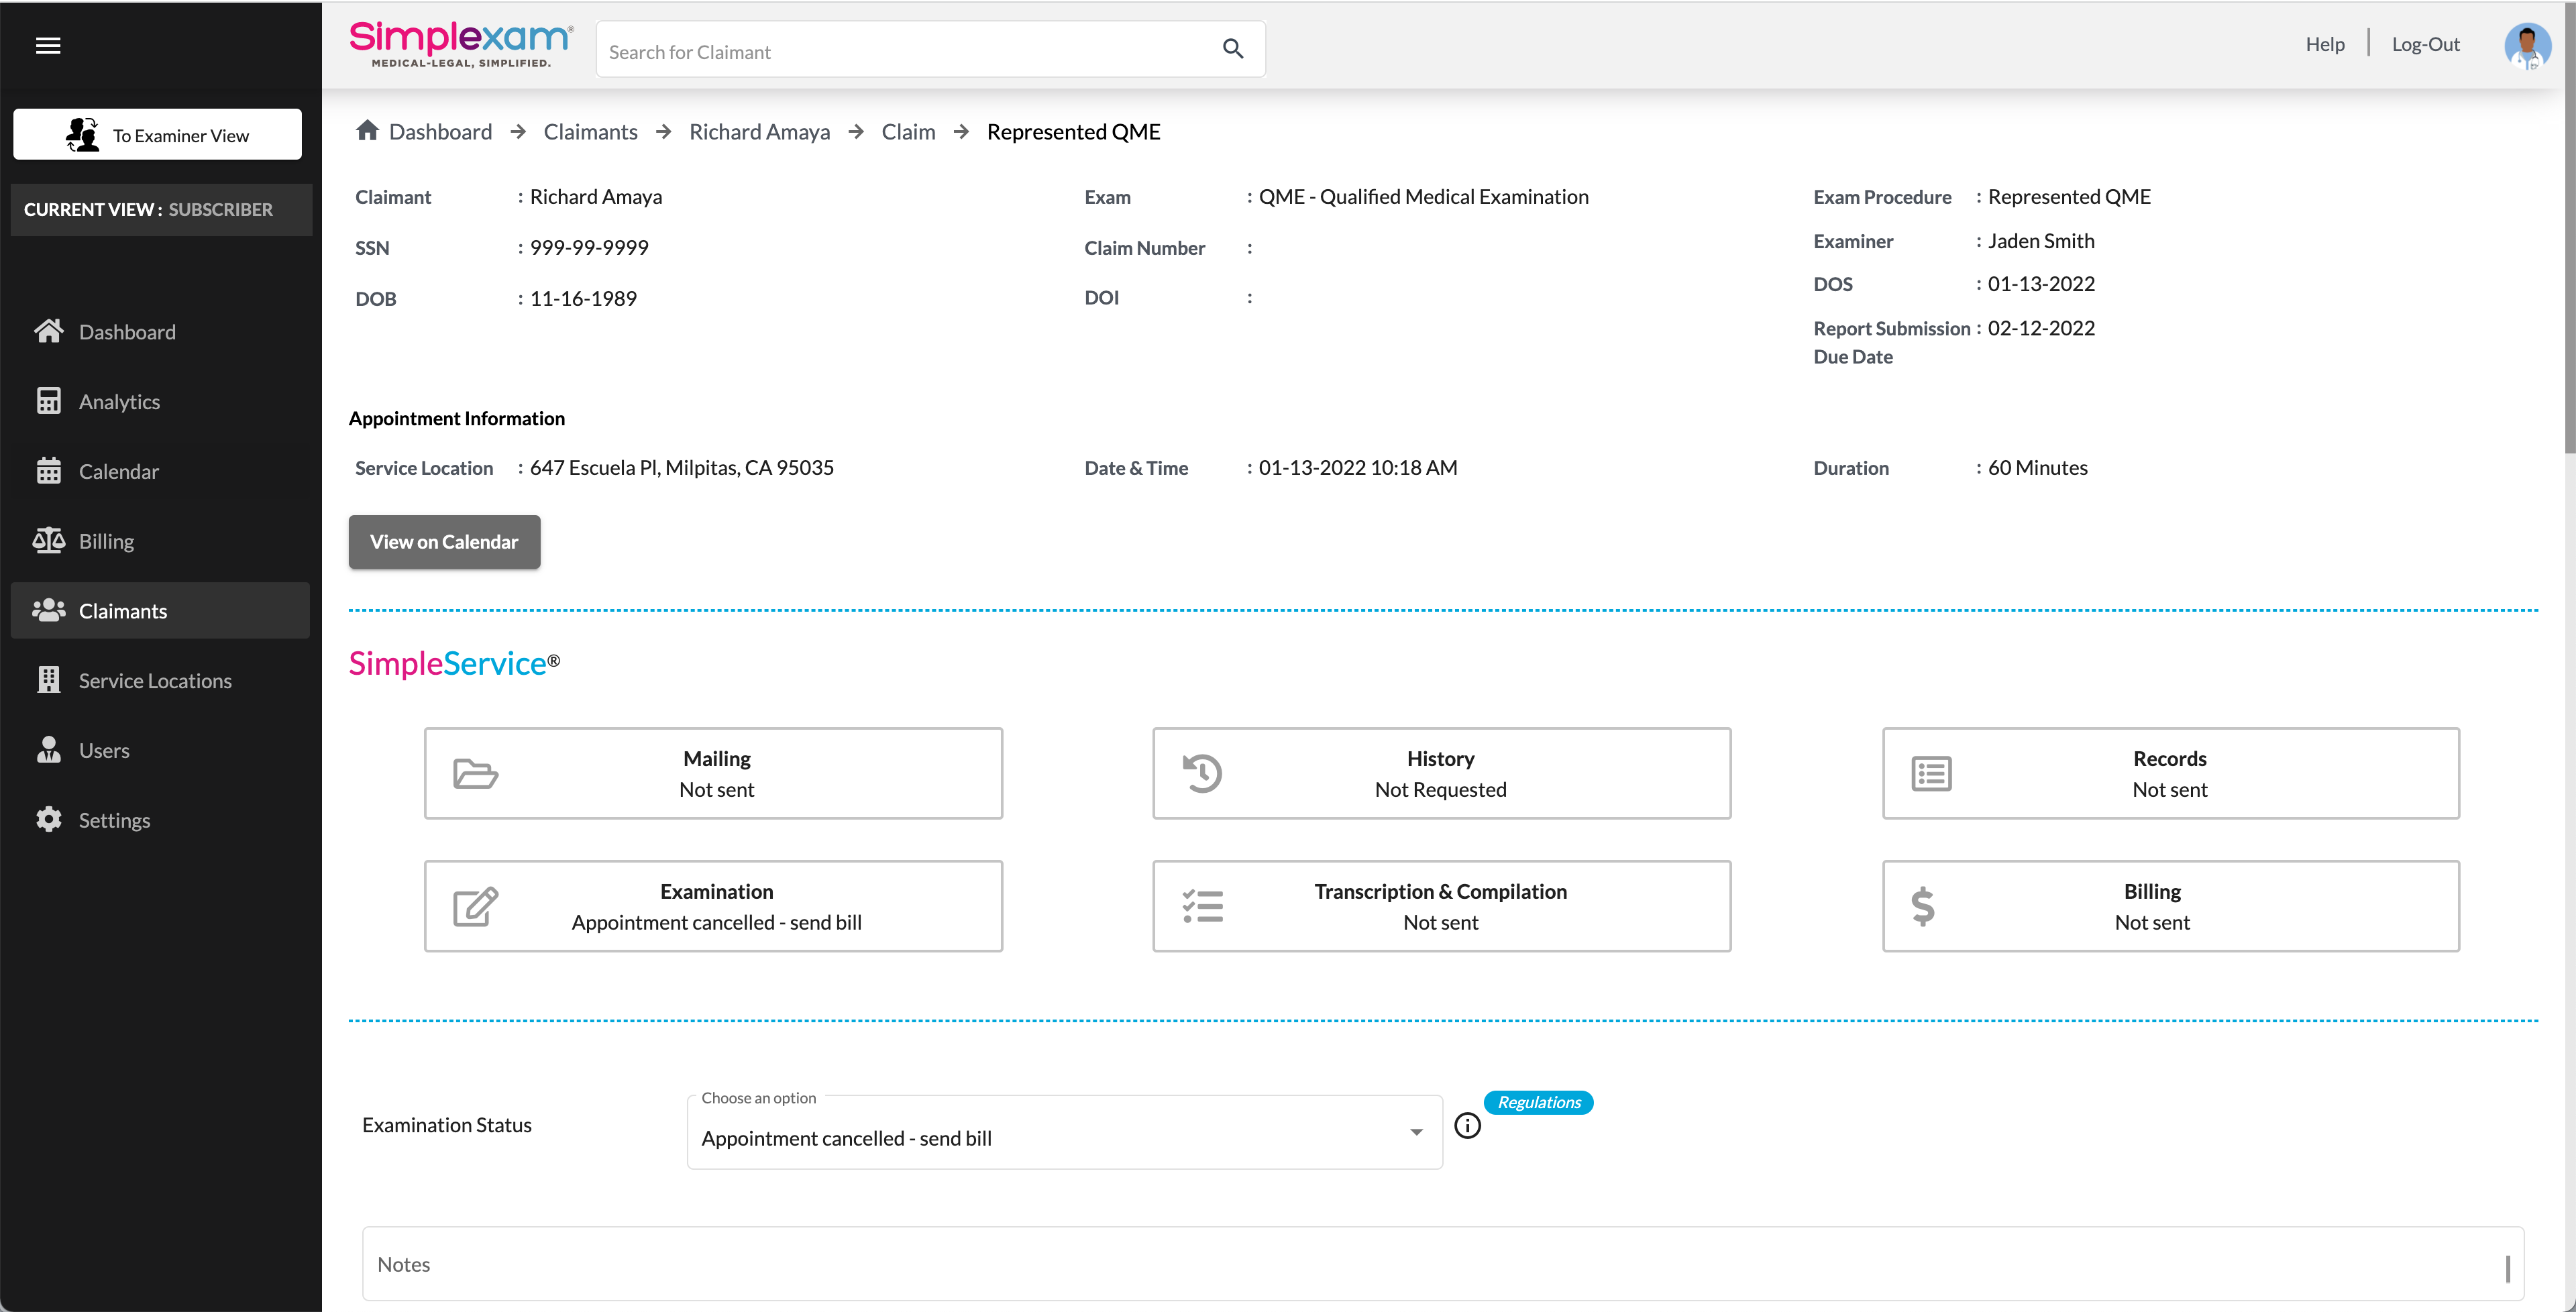The image size is (2576, 1312).
Task: Go to Service Locations in sidebar
Action: tap(155, 680)
